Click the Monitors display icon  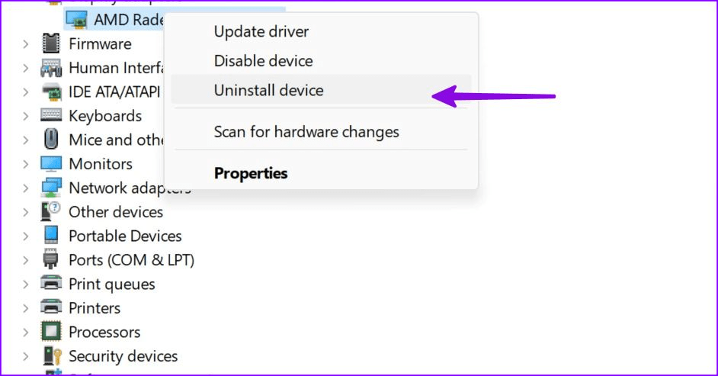pyautogui.click(x=50, y=164)
